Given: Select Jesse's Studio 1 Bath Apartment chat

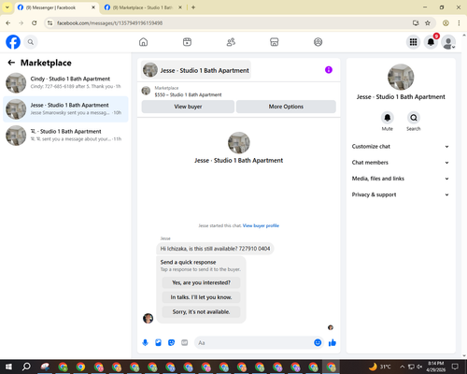Looking at the screenshot, I should (65, 109).
